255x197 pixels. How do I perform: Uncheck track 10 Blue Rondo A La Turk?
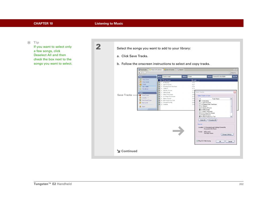200,117
